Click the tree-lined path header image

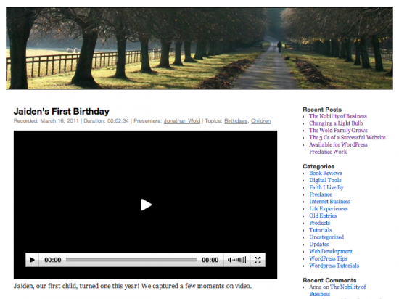[x=199, y=48]
